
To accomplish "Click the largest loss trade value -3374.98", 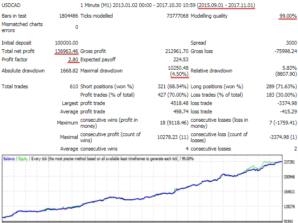I will [x=287, y=103].
